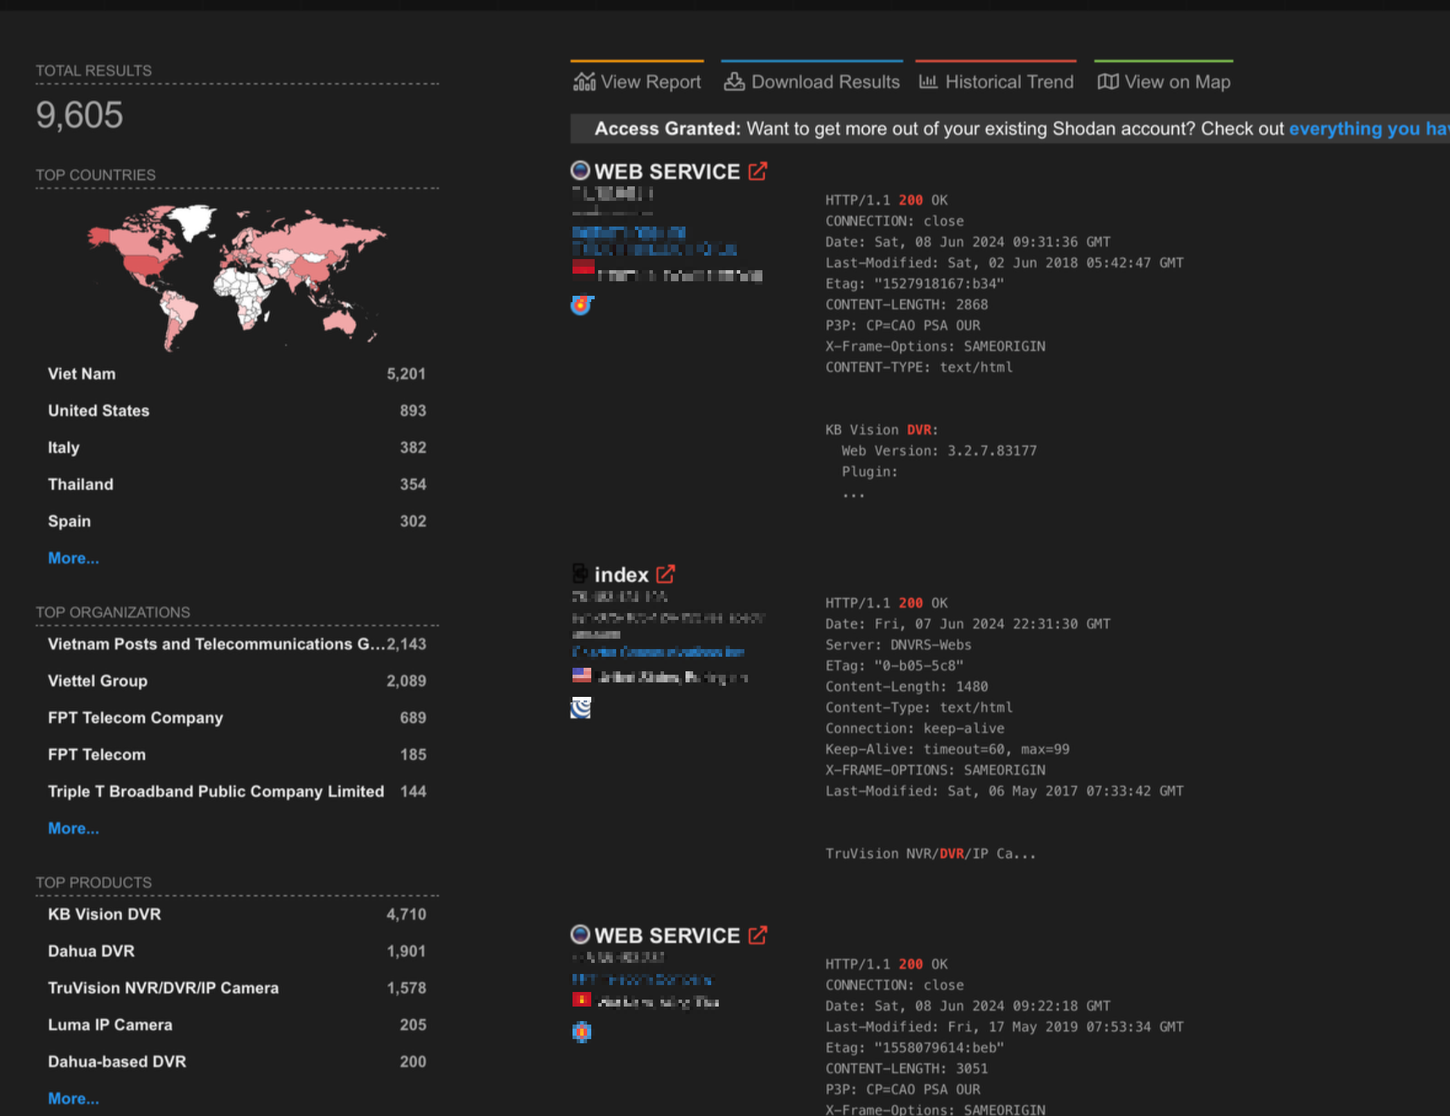
Task: Click the red flag in first result
Action: [x=583, y=267]
